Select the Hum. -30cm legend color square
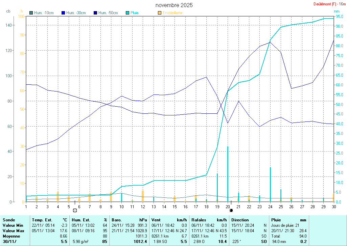Screen dimensions: 347x246 tap(64, 13)
